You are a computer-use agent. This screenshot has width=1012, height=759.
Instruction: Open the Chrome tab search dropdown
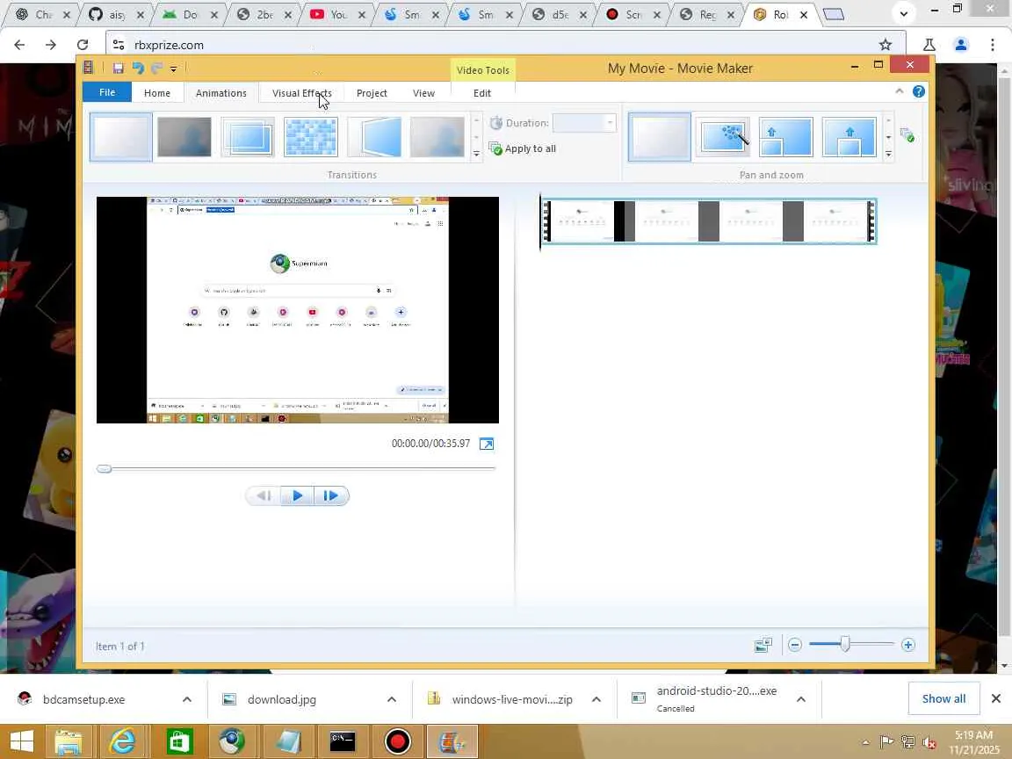904,13
